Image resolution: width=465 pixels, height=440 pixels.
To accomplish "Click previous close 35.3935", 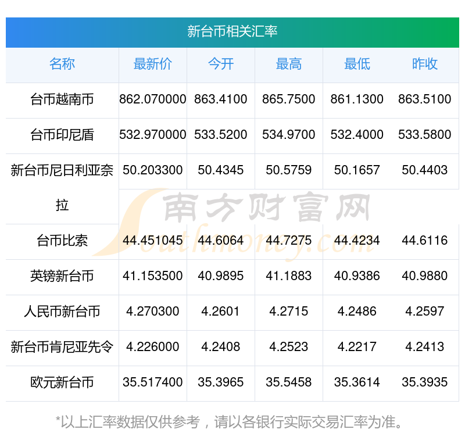I will click(x=425, y=382).
